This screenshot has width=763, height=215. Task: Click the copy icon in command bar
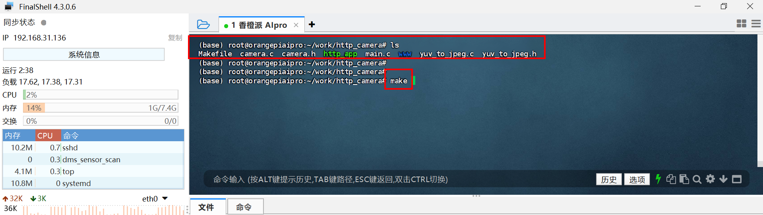click(x=671, y=179)
